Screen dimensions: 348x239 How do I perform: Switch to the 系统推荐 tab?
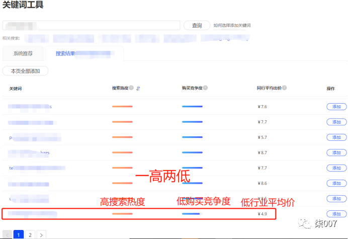(23, 53)
